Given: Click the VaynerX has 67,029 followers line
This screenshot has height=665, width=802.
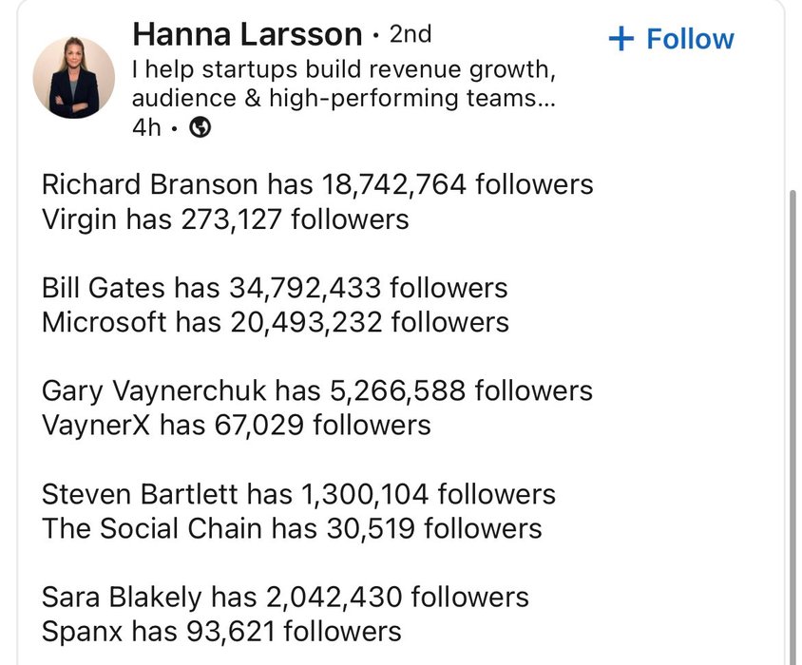Looking at the screenshot, I should coord(237,425).
